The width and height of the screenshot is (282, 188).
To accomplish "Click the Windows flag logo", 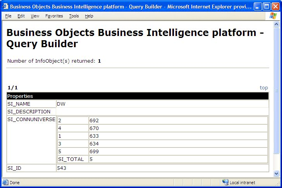I will (x=273, y=16).
